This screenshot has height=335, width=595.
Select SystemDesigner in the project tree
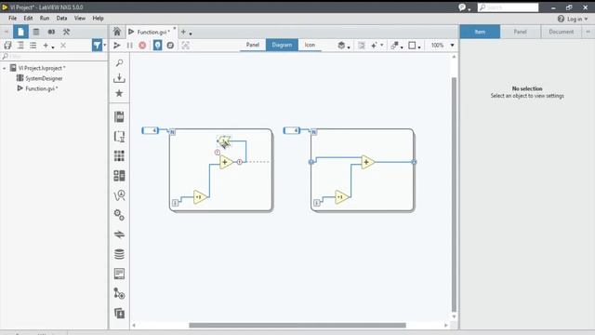tap(44, 78)
